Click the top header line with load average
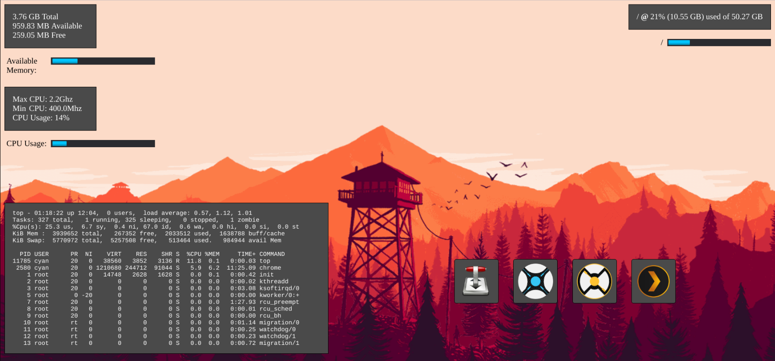 pyautogui.click(x=132, y=213)
